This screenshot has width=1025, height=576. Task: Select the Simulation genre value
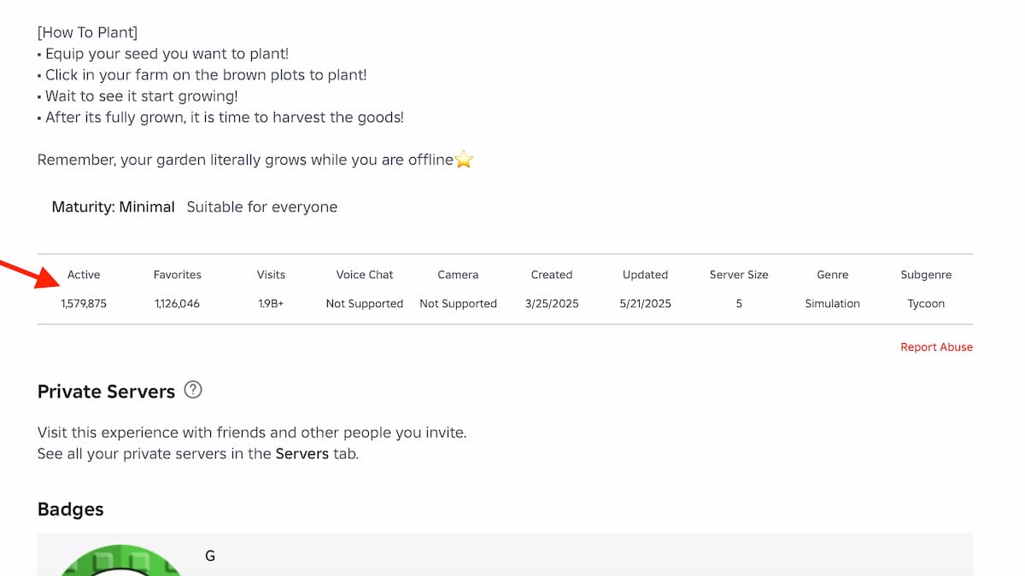(x=832, y=304)
